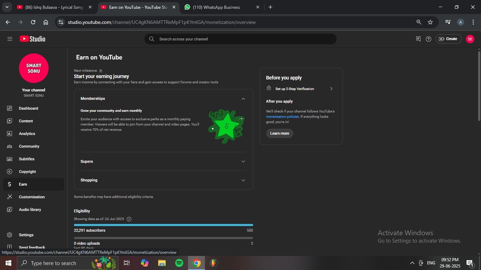Click the Windows taskbar search box

[x=67, y=263]
